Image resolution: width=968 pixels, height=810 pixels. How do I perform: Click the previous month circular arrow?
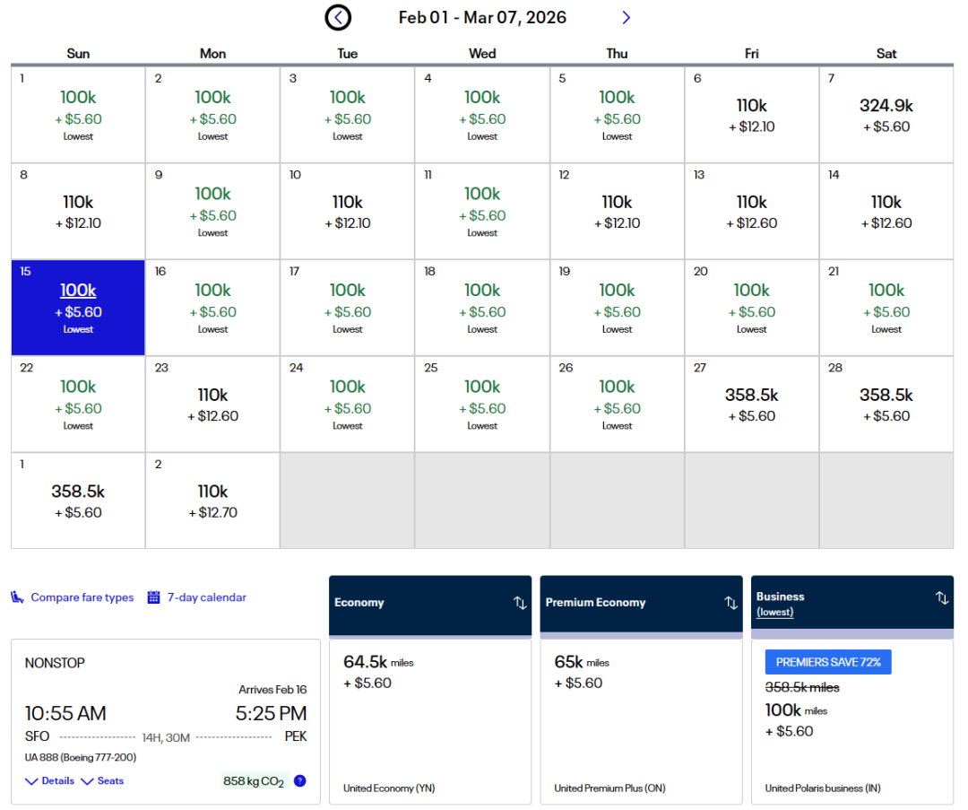point(338,17)
